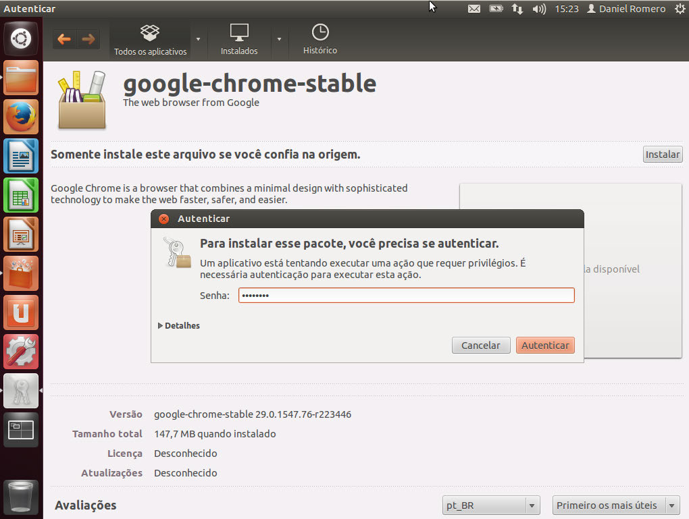Open the pt_BR language dropdown

(491, 506)
